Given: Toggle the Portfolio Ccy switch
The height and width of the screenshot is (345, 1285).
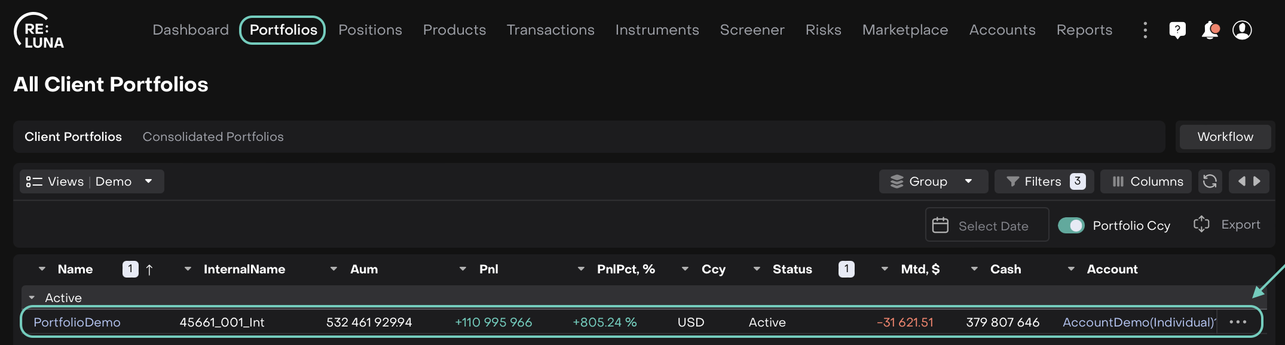Looking at the screenshot, I should (x=1070, y=226).
